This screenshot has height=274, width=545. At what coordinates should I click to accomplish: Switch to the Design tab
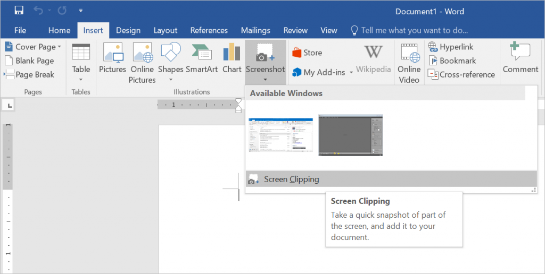click(x=128, y=30)
